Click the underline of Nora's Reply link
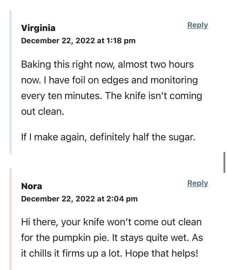The image size is (227, 270). click(198, 187)
